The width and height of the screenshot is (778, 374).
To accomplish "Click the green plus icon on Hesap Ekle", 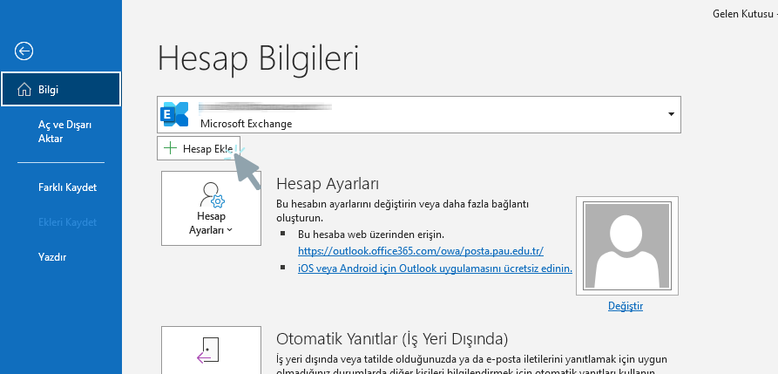I will (170, 148).
